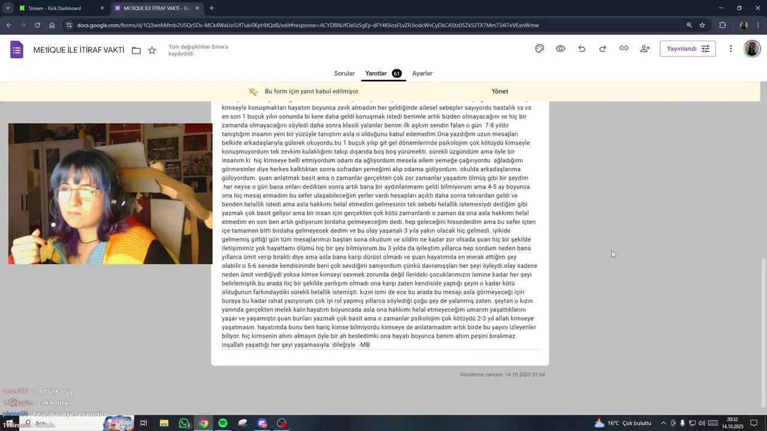Open the Ayarlar tab
Screen dimensions: 767x431
point(422,73)
